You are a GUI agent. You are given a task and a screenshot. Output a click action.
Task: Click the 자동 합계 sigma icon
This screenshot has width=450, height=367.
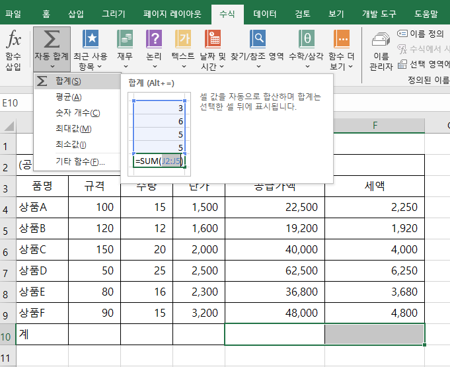point(52,39)
